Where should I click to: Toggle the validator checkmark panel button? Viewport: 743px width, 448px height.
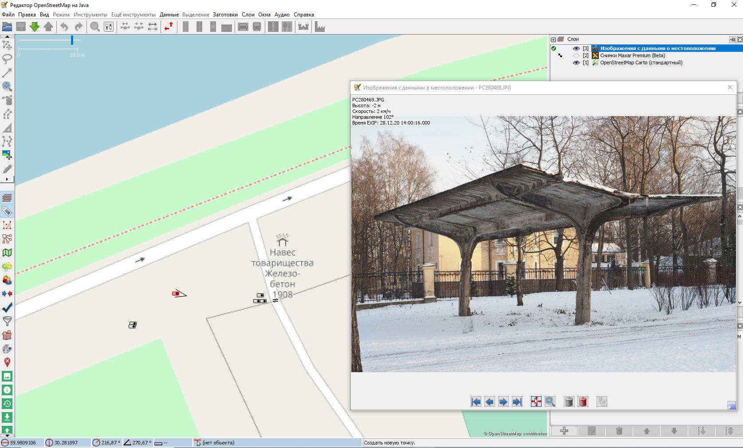(x=7, y=308)
